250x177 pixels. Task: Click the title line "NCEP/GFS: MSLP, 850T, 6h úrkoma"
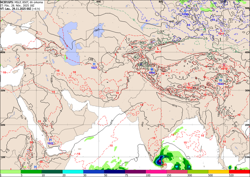[21, 2]
